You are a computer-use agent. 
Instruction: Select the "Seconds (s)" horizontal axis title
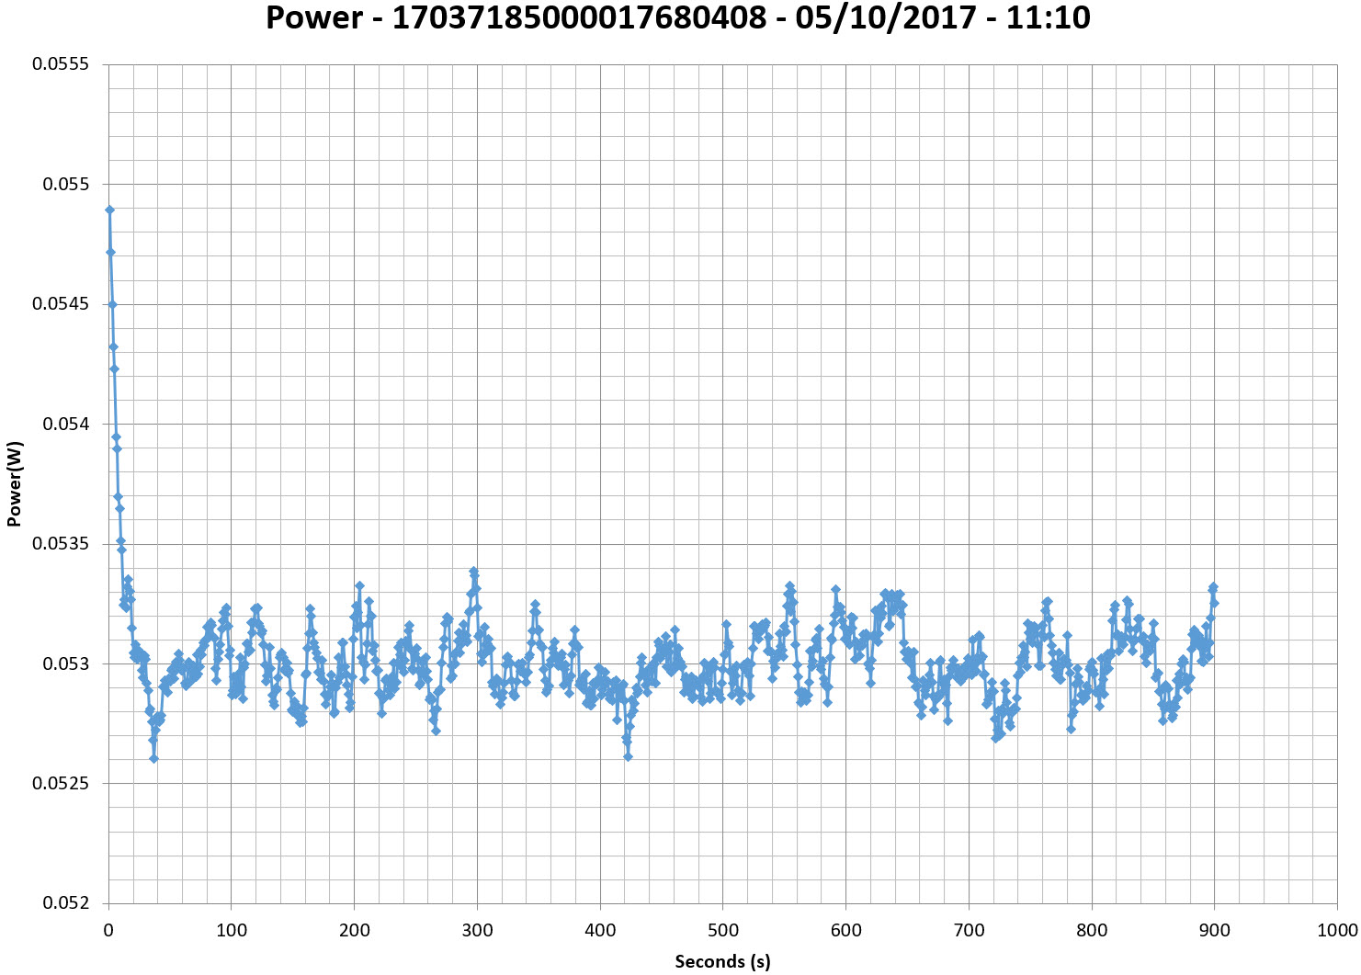[x=722, y=961]
